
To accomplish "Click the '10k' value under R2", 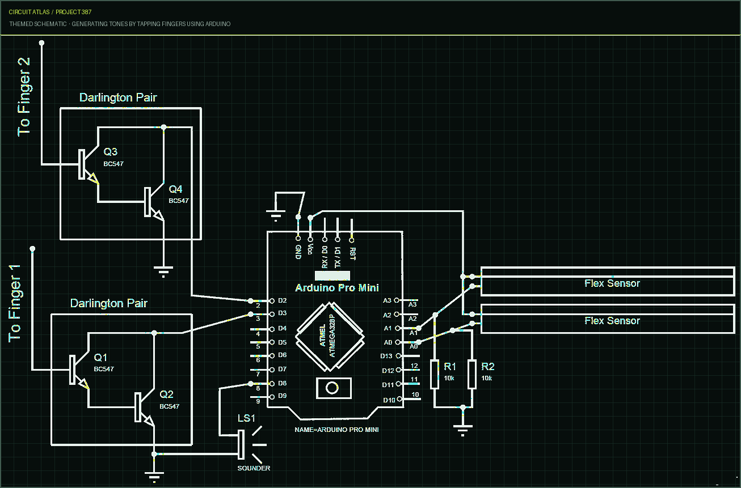I will (x=486, y=378).
